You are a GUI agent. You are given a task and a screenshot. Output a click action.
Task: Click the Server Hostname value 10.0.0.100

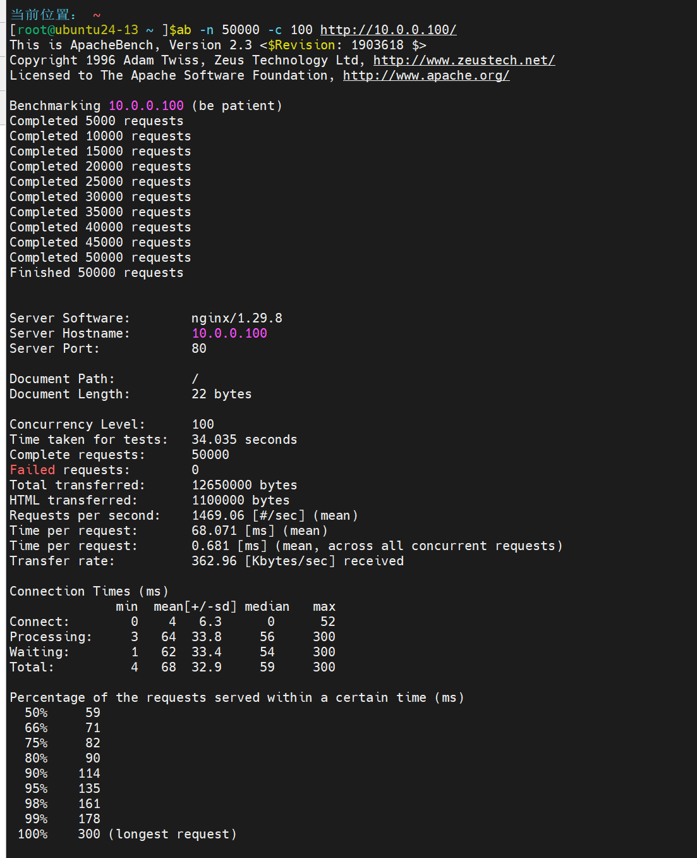coord(229,333)
